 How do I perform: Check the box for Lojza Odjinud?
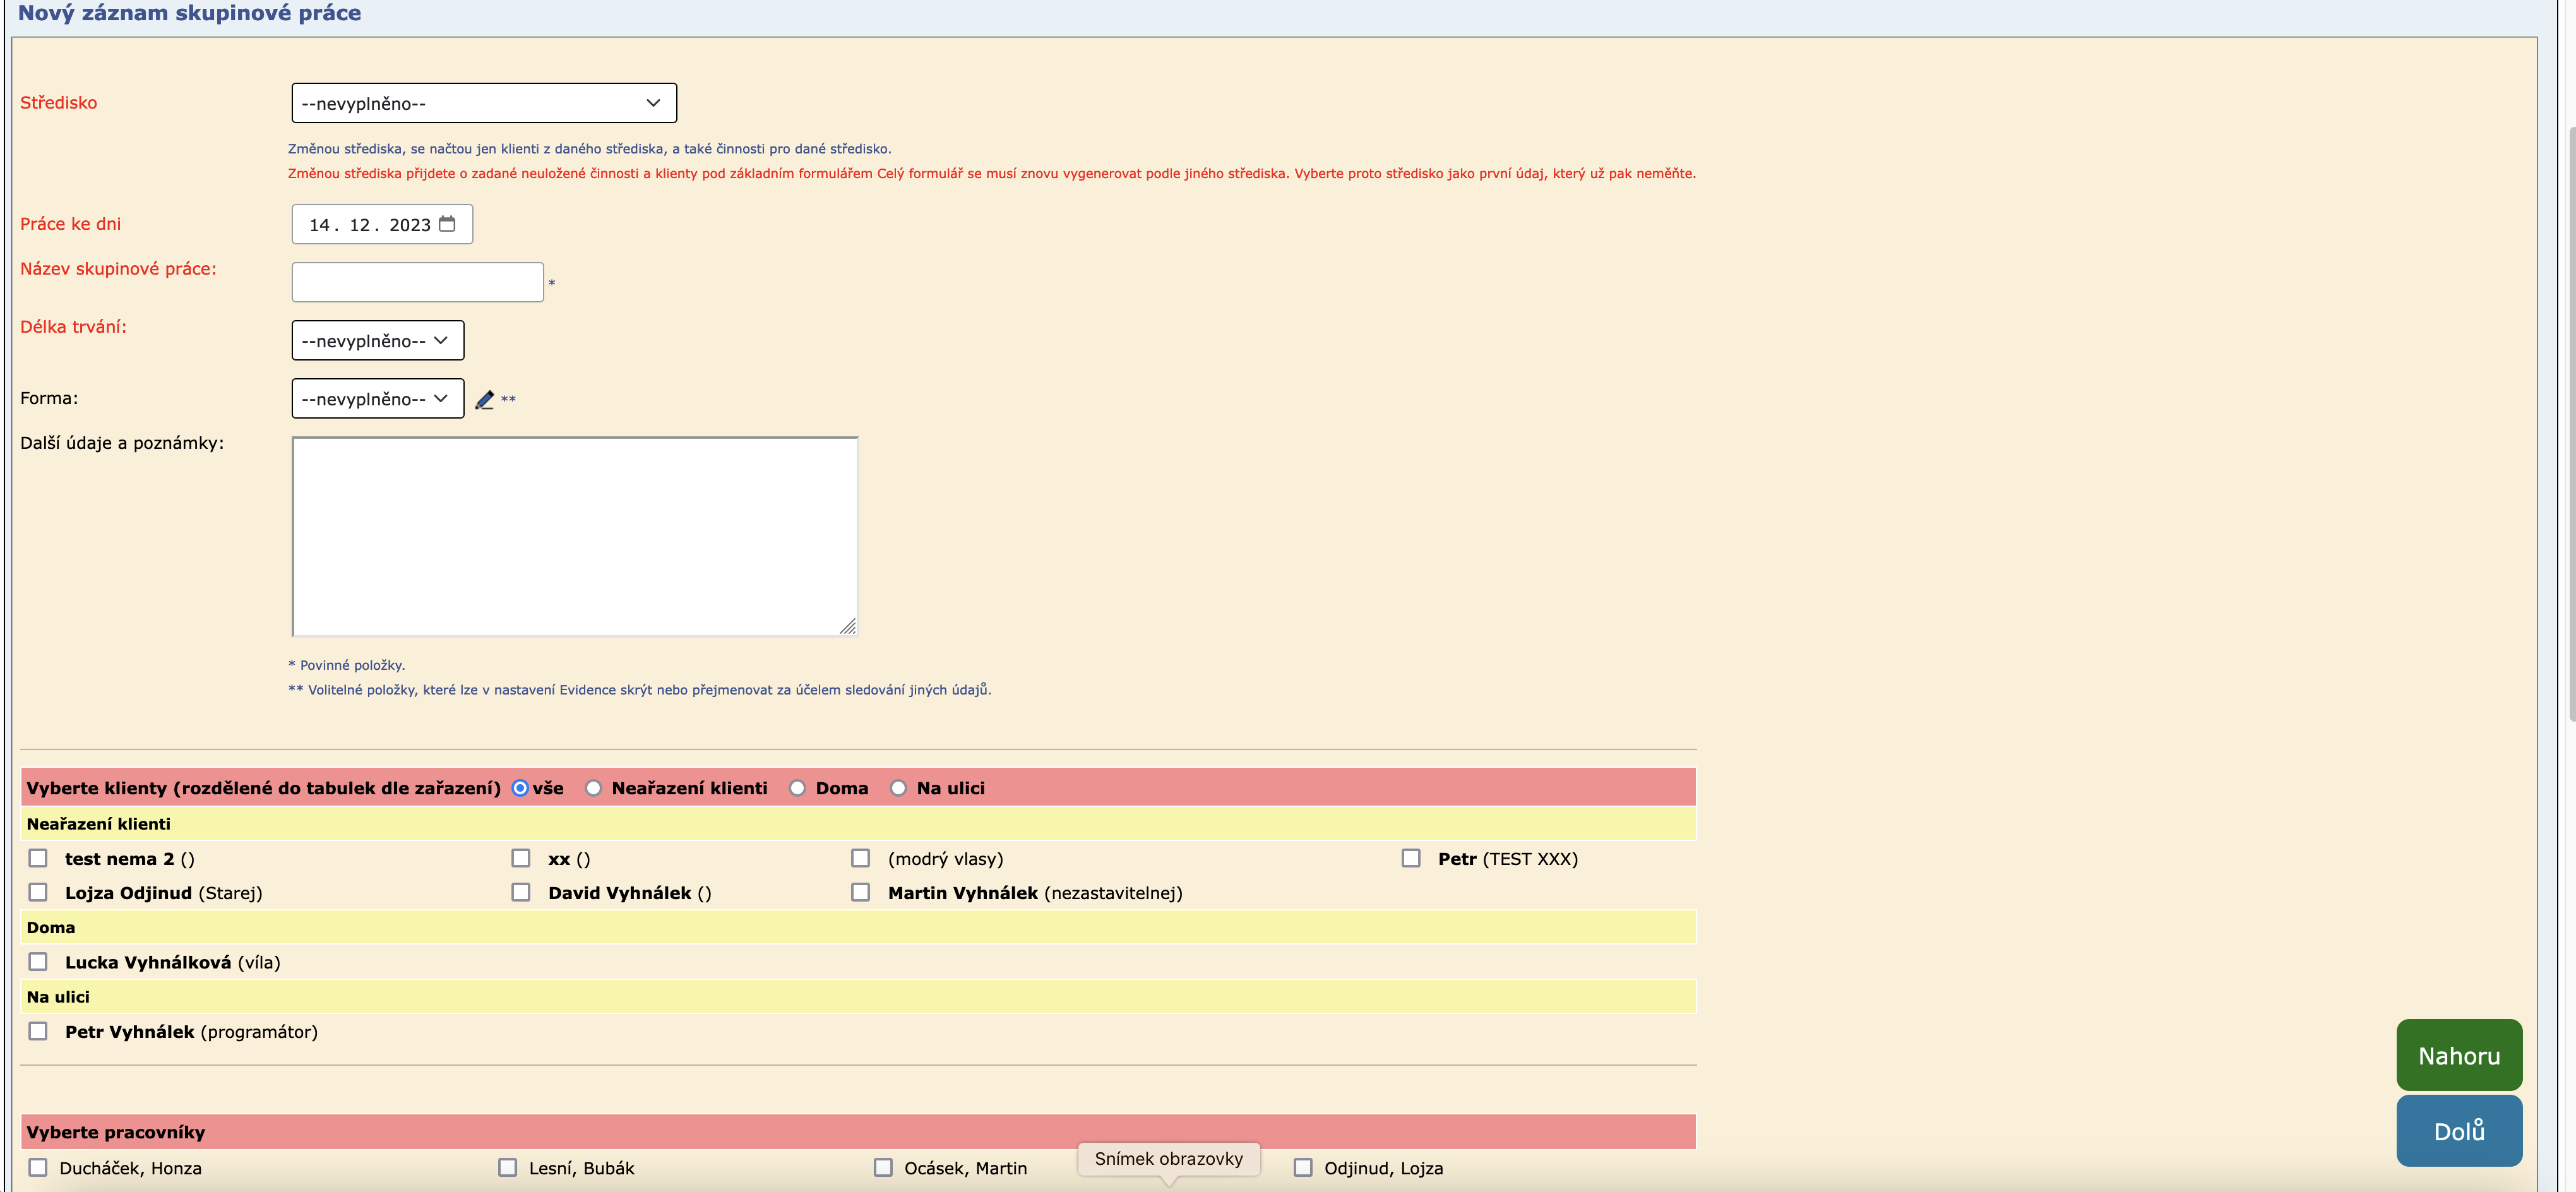tap(38, 892)
